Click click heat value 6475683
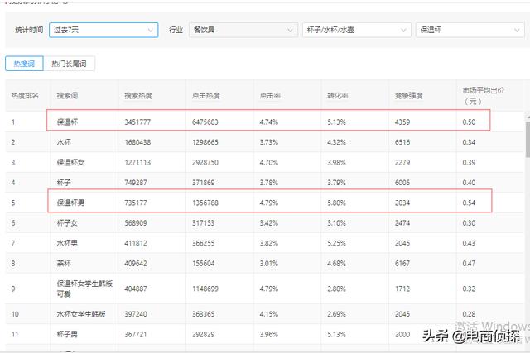This screenshot has width=530, height=353. 205,122
